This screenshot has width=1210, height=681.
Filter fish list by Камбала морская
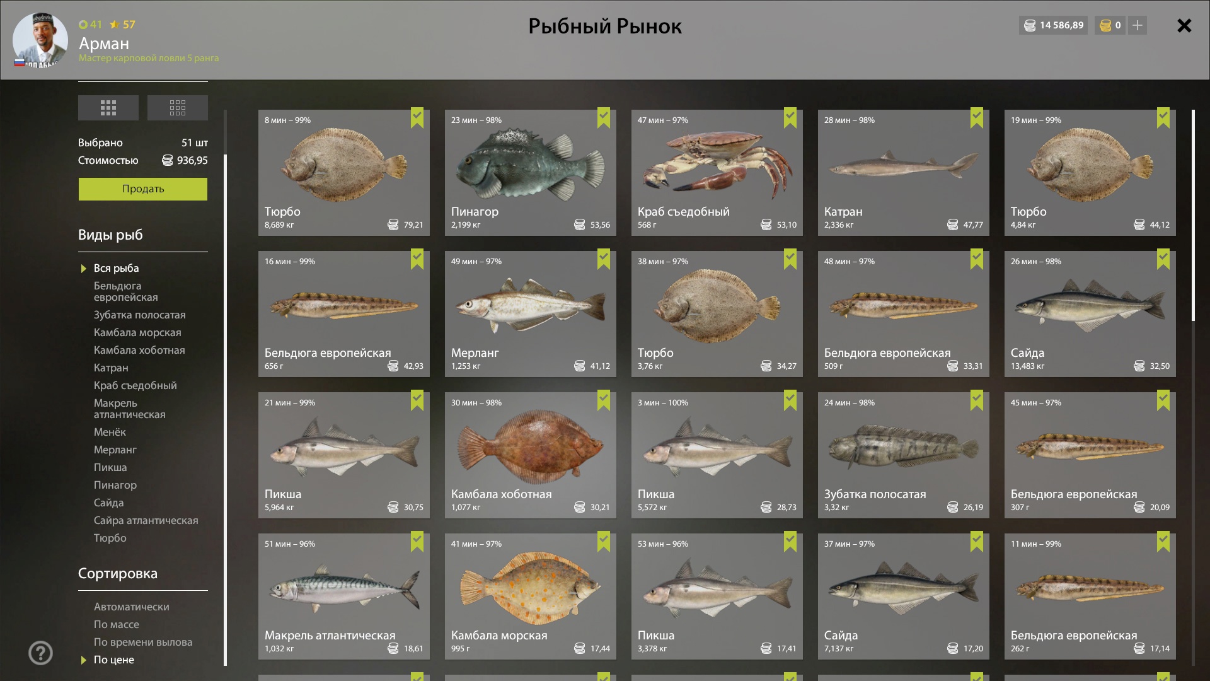(137, 332)
